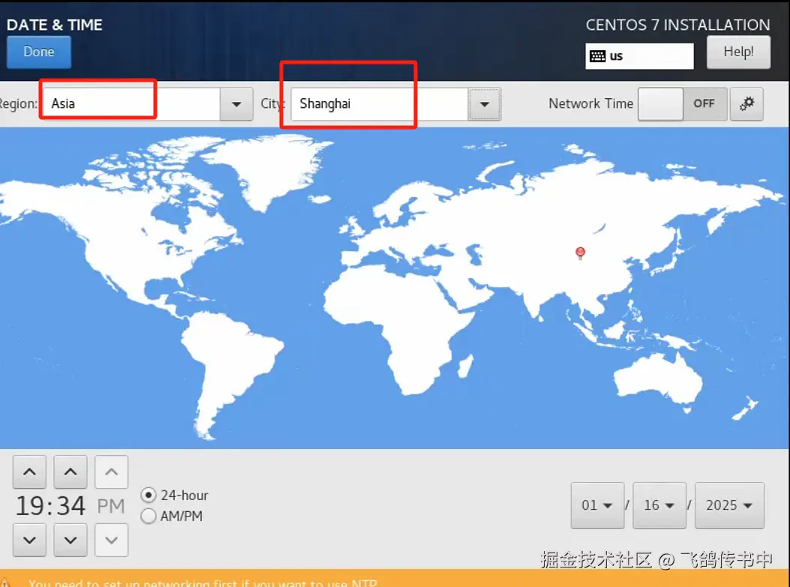Viewport: 790px width, 587px height.
Task: Click the us keyboard layout indicator
Action: tap(639, 56)
